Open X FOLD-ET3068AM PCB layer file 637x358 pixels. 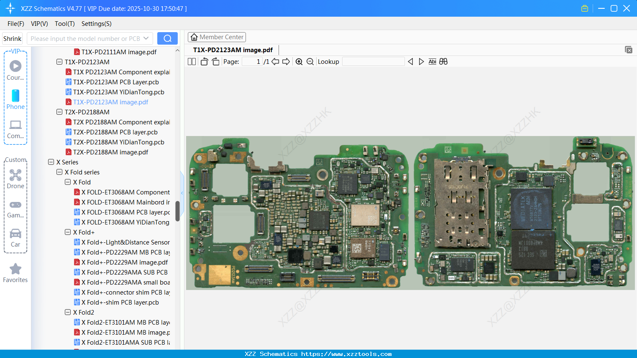pos(122,212)
